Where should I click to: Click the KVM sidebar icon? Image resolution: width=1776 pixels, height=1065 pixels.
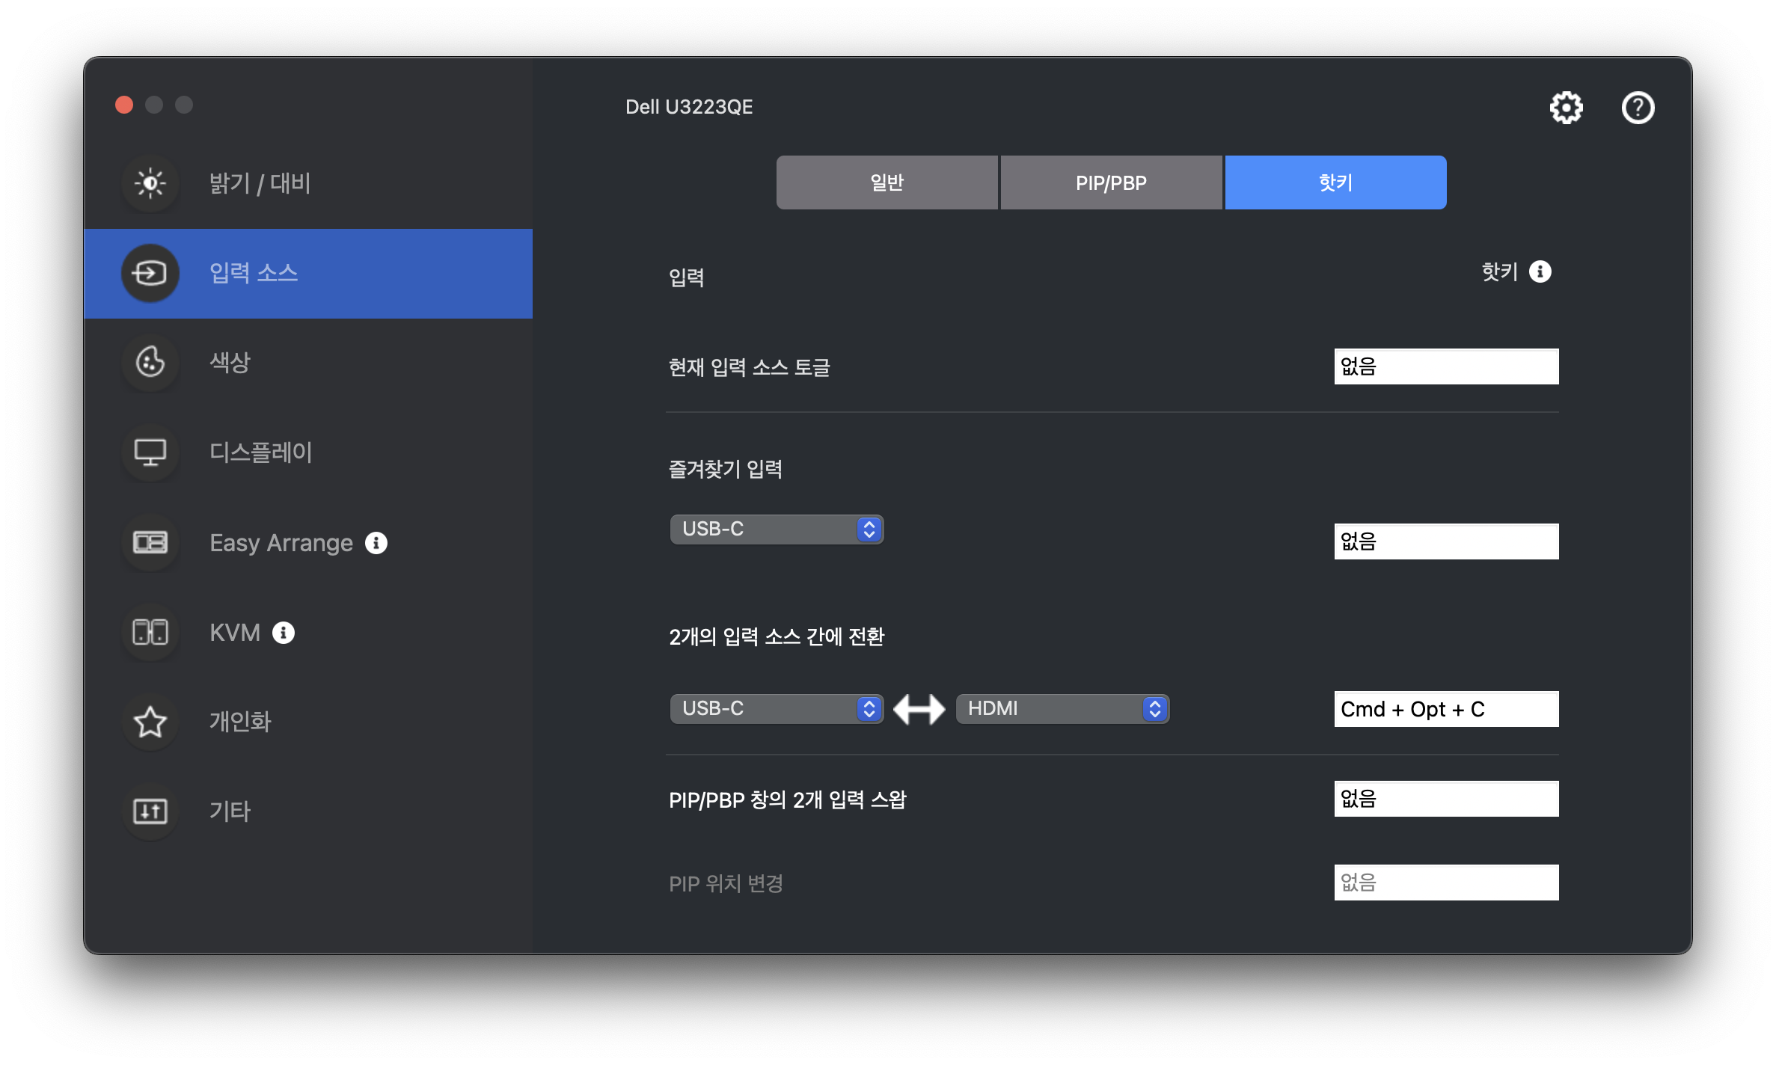(150, 632)
